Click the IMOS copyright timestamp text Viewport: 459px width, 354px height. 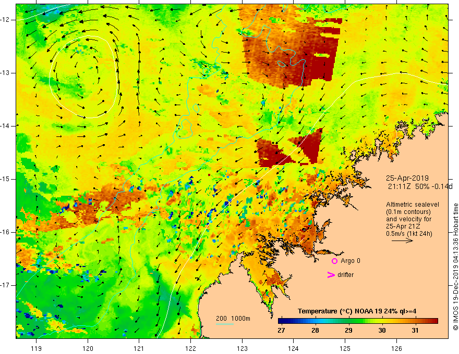[455, 267]
